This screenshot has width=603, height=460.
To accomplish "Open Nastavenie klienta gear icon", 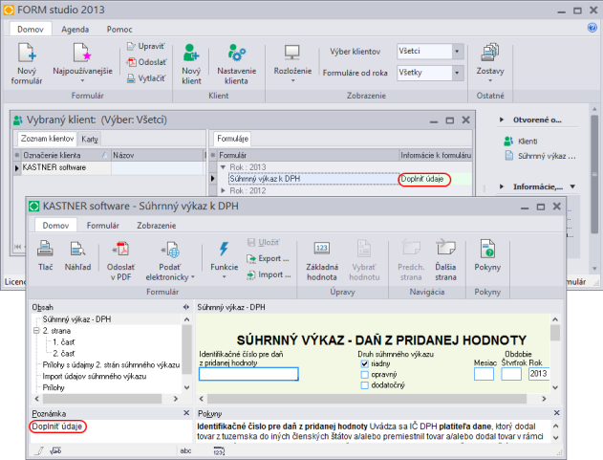I will point(236,53).
